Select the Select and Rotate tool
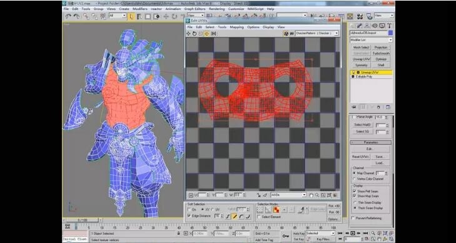This screenshot has width=456, height=243. (174, 16)
